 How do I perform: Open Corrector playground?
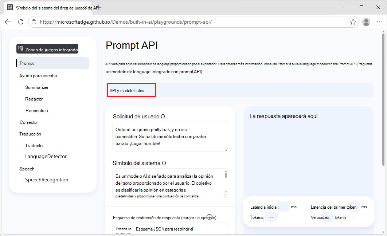click(x=29, y=122)
